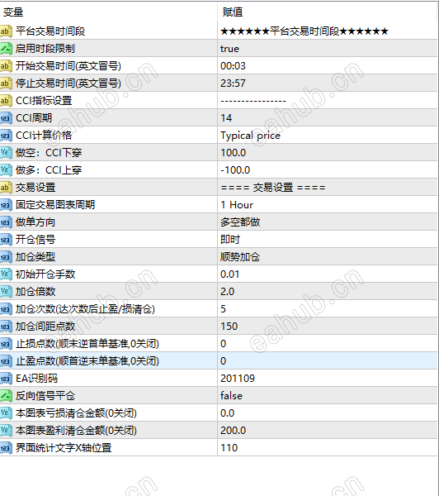Click the ★平台交易时间段★ value

[304, 31]
